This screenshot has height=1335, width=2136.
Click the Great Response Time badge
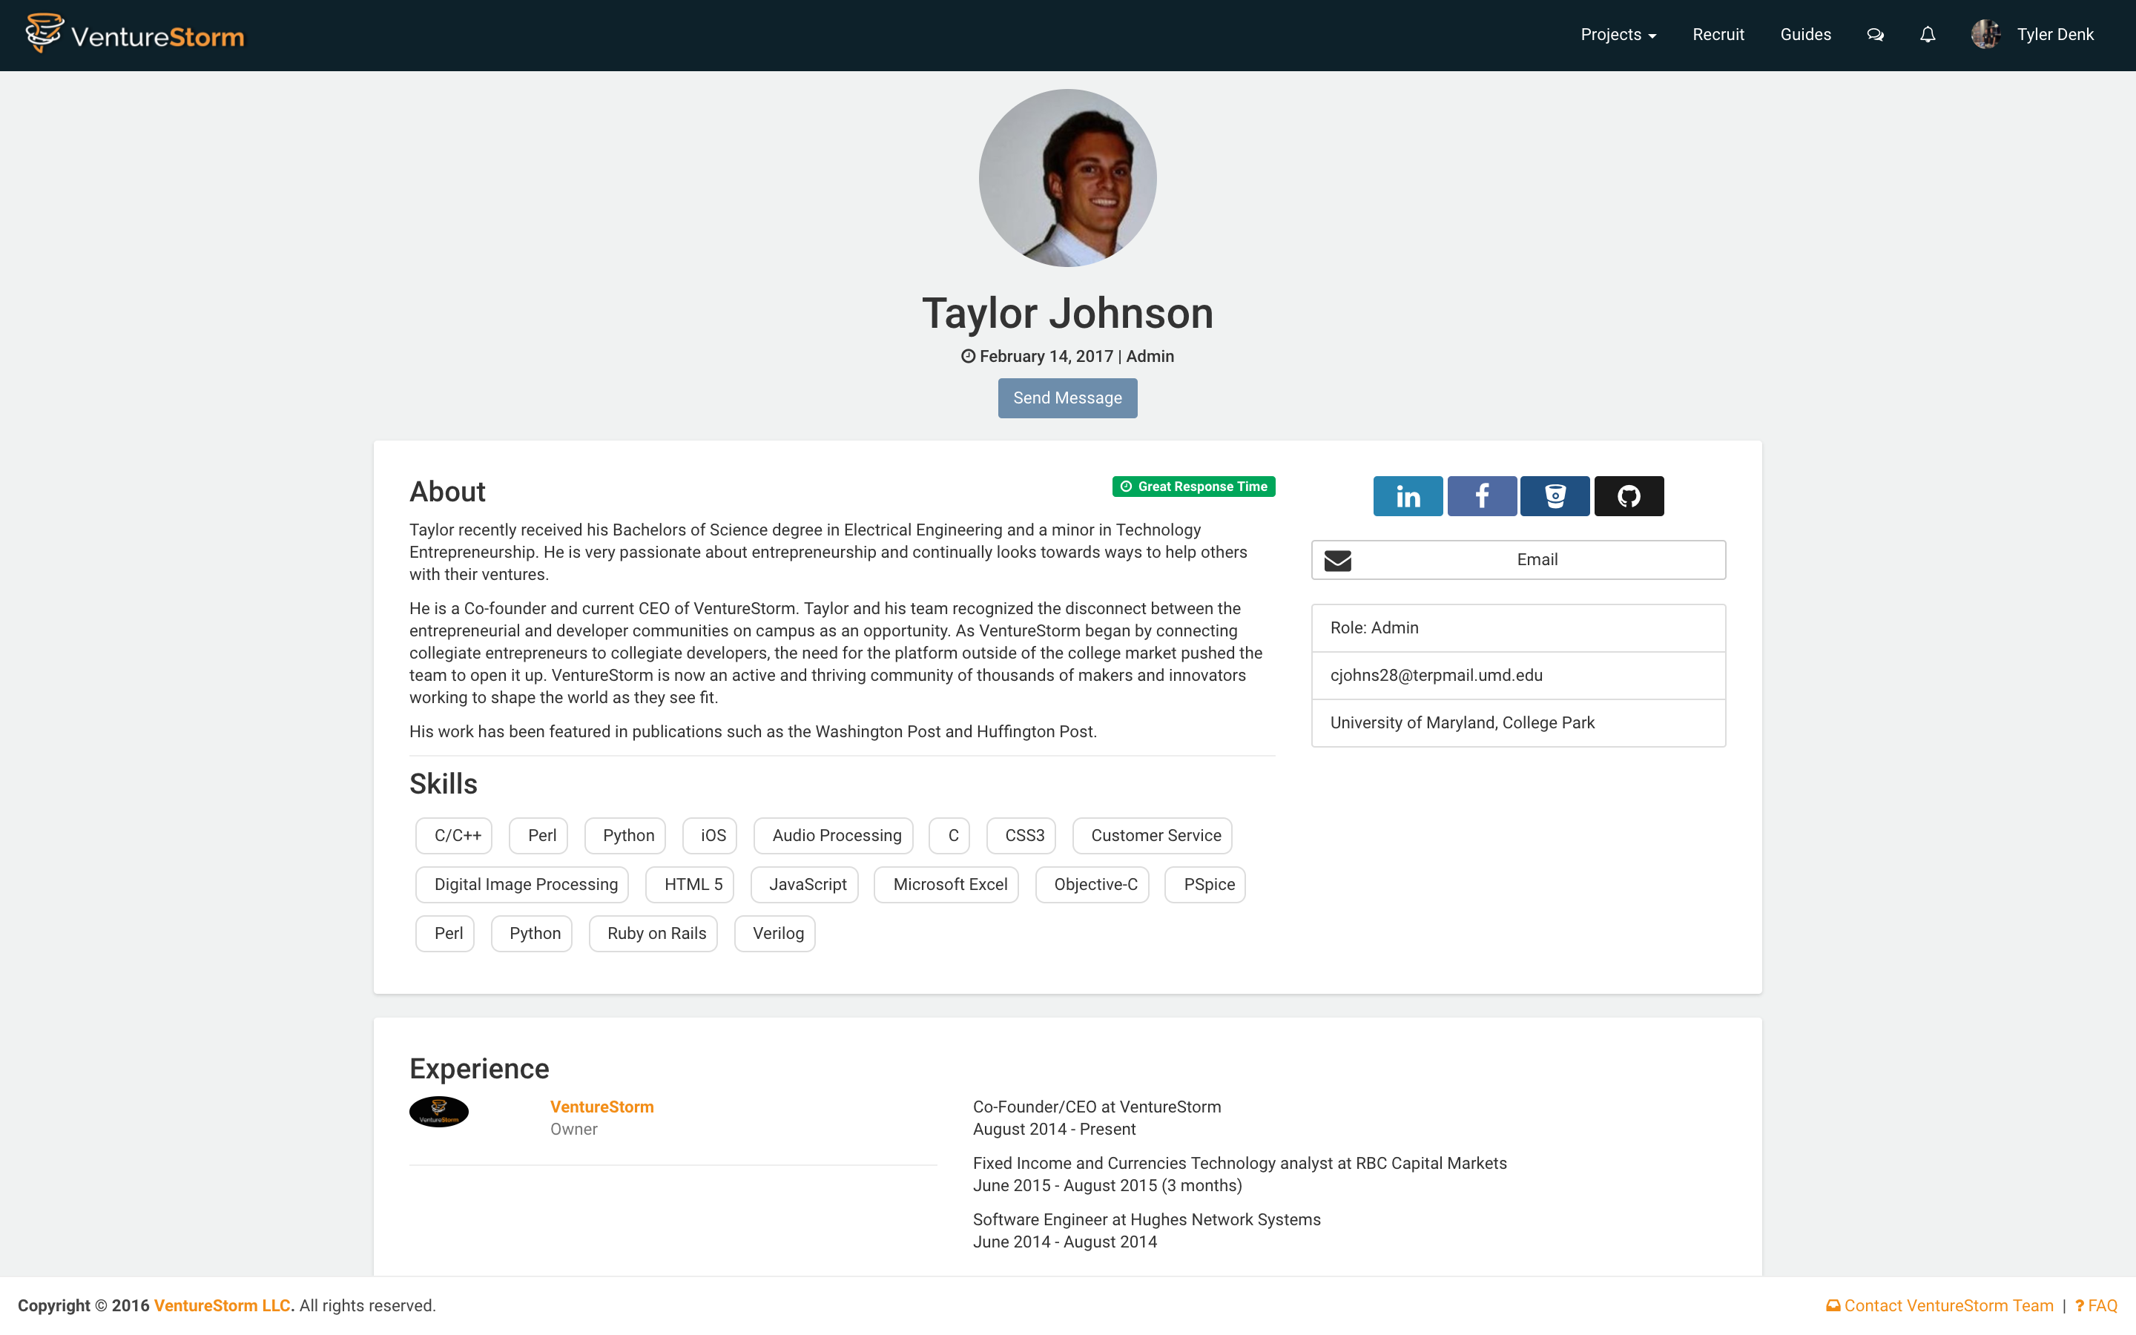tap(1193, 487)
